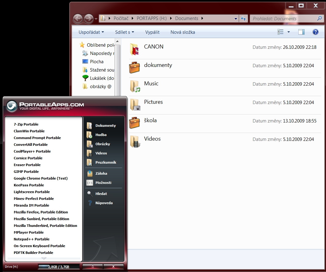
Task: Click Vypálit in the Explorer toolbar
Action: pyautogui.click(x=152, y=32)
